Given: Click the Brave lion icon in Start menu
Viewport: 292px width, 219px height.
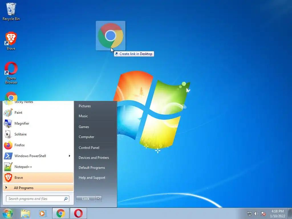Looking at the screenshot, I should pos(8,177).
